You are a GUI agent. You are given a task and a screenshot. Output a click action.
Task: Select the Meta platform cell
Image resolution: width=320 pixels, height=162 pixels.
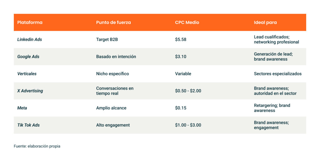coord(22,108)
